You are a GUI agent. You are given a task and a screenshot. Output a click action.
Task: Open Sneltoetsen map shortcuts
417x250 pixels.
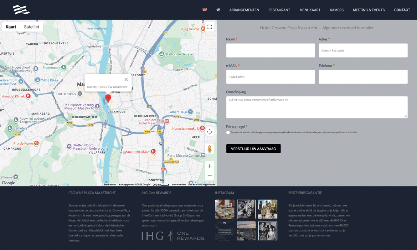click(109, 184)
